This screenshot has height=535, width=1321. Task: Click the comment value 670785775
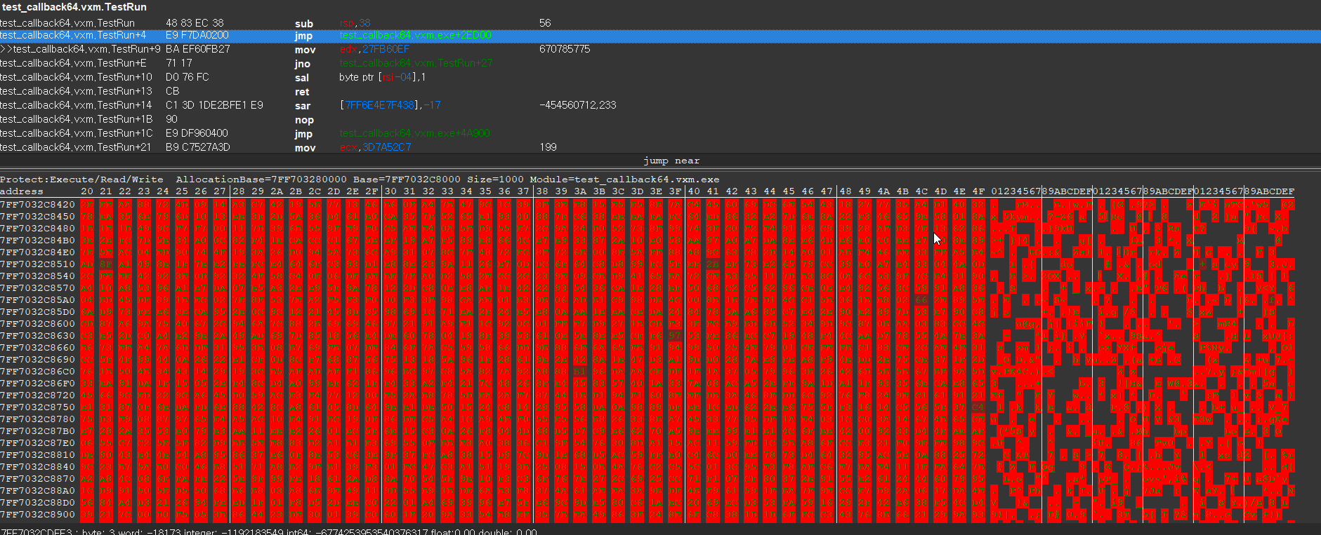coord(565,49)
